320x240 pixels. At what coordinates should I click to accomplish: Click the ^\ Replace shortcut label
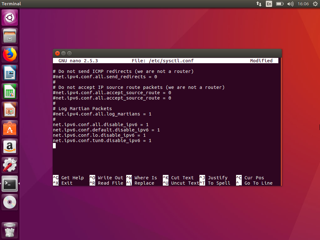coord(140,183)
